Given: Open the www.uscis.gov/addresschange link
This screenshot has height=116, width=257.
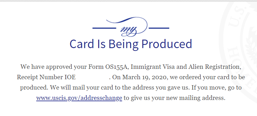Looking at the screenshot, I should (79, 98).
